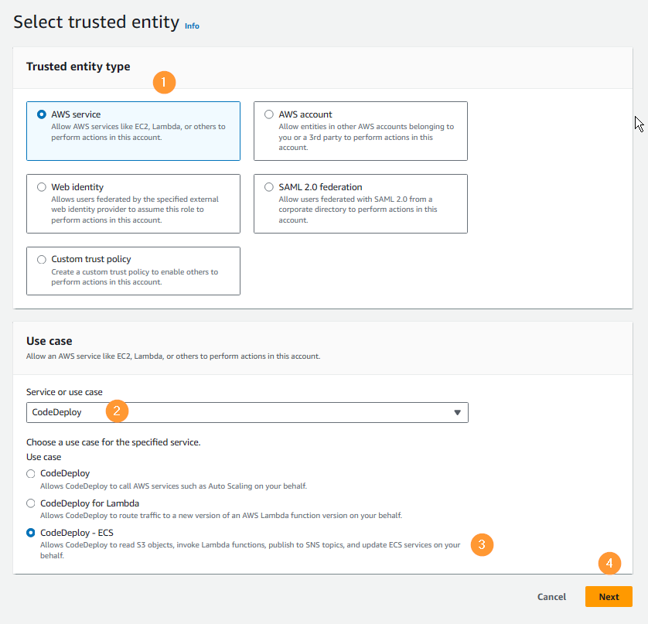
Task: Click the 'Use case' section heading
Action: pos(49,341)
